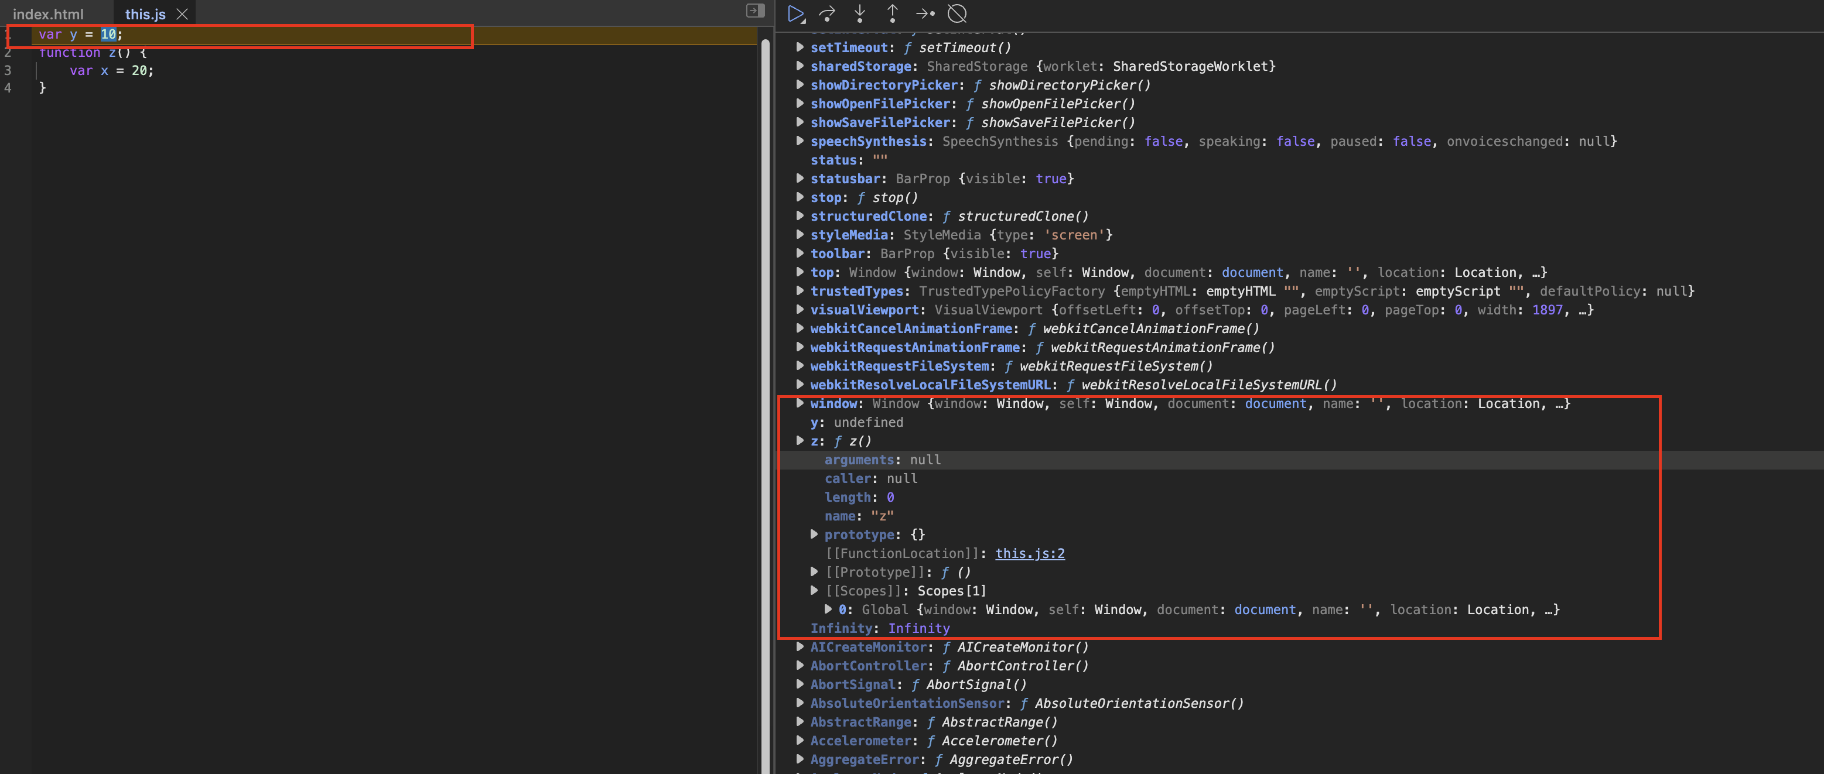This screenshot has width=1824, height=774.
Task: Close the this.js tab
Action: [182, 14]
